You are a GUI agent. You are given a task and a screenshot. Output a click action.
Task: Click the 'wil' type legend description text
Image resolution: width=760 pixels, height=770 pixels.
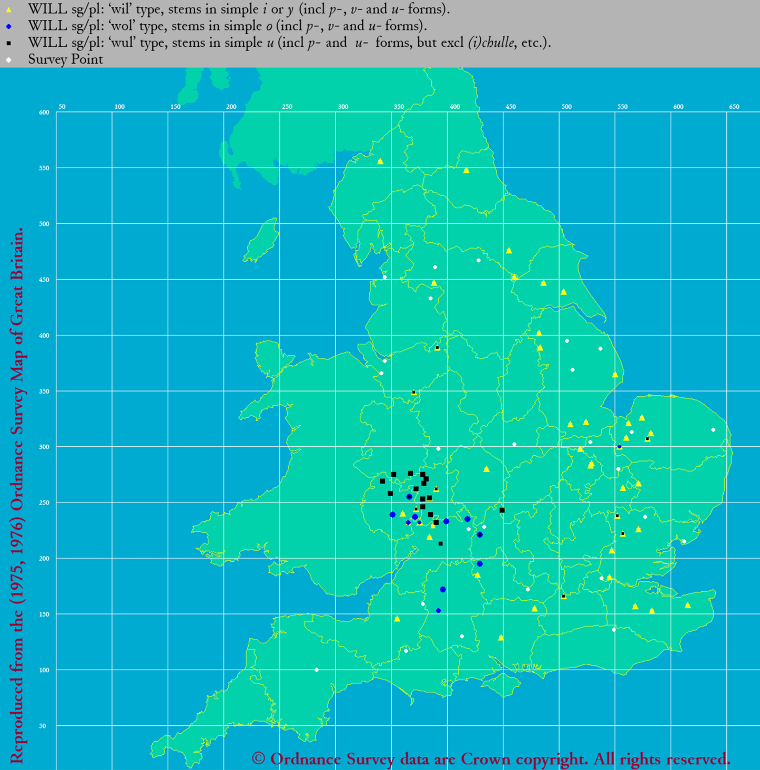(x=239, y=9)
